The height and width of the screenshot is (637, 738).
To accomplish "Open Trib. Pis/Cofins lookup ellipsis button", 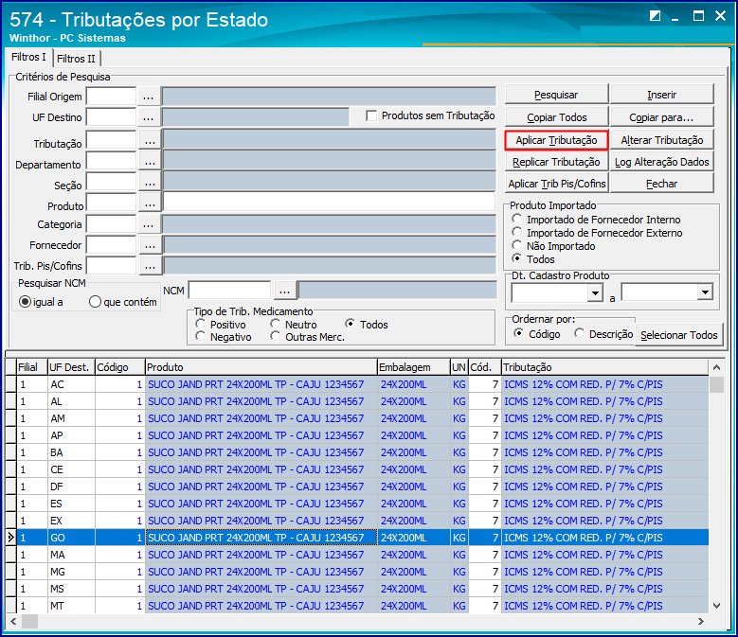I will click(150, 266).
